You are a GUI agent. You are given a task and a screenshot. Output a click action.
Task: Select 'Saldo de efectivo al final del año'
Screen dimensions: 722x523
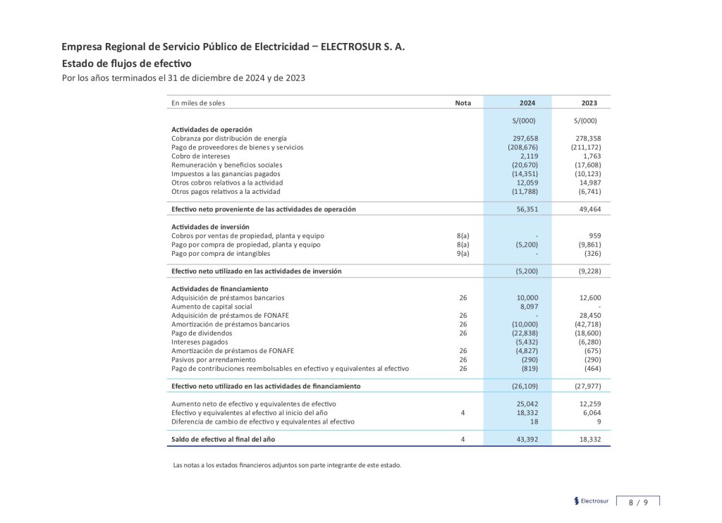[x=223, y=440]
